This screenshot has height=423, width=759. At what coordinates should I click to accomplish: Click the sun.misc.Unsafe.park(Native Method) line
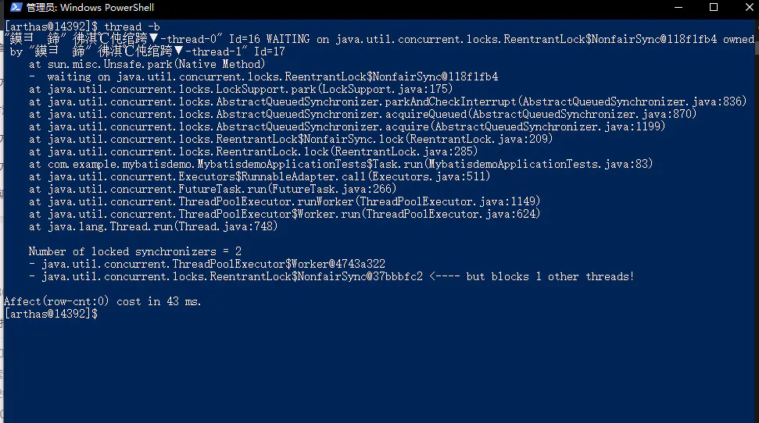tap(147, 65)
